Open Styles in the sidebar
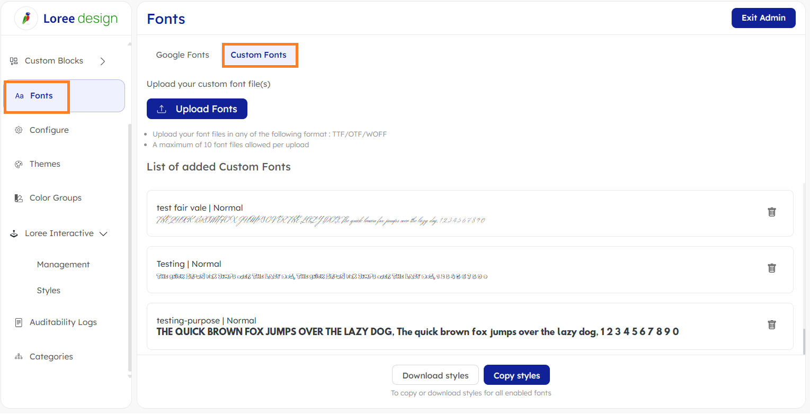810x415 pixels. [49, 291]
